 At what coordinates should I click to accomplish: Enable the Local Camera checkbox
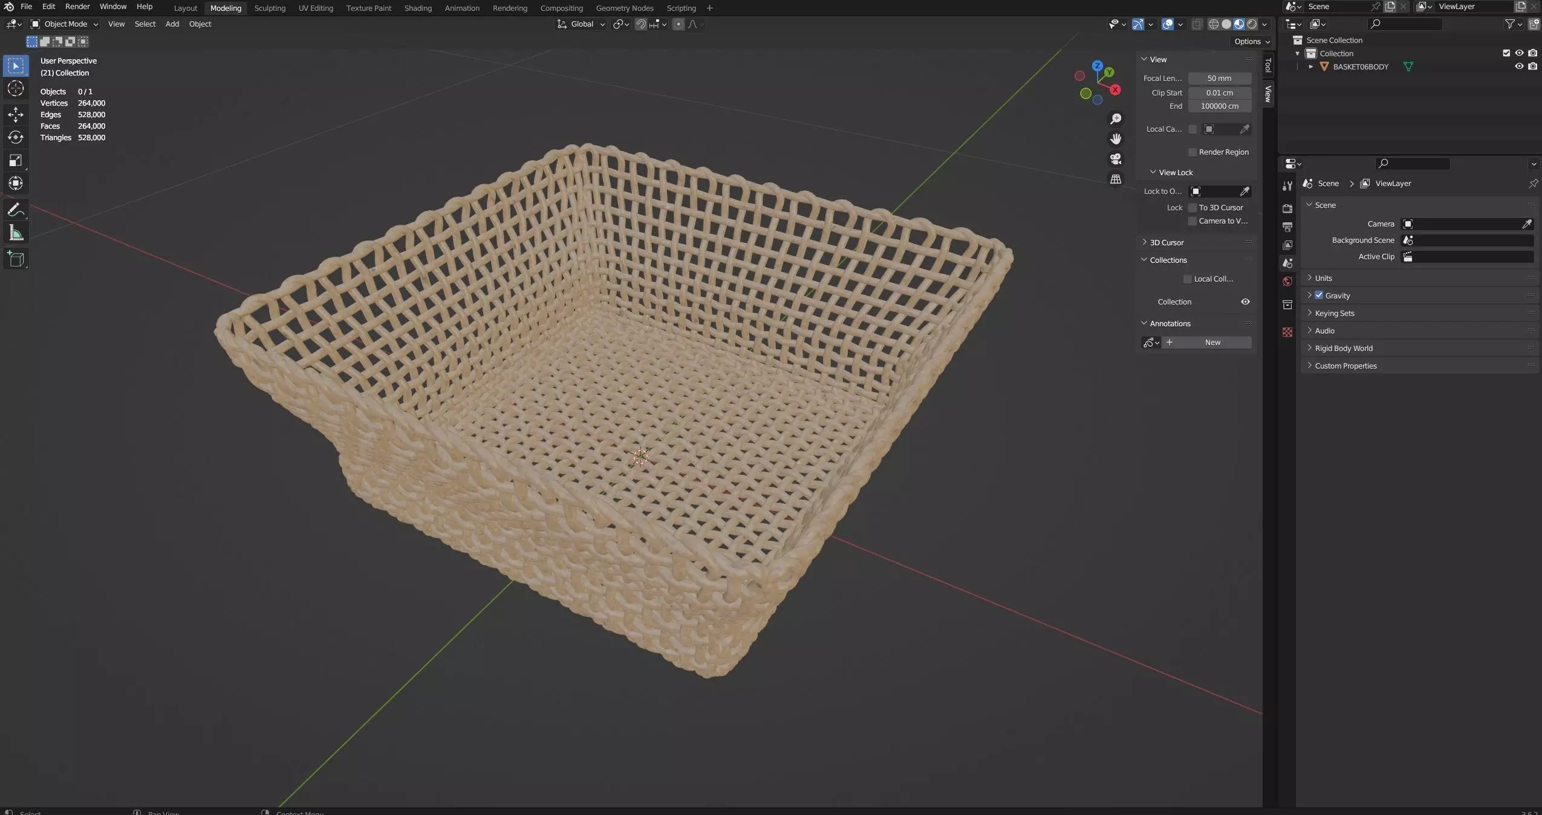tap(1192, 129)
